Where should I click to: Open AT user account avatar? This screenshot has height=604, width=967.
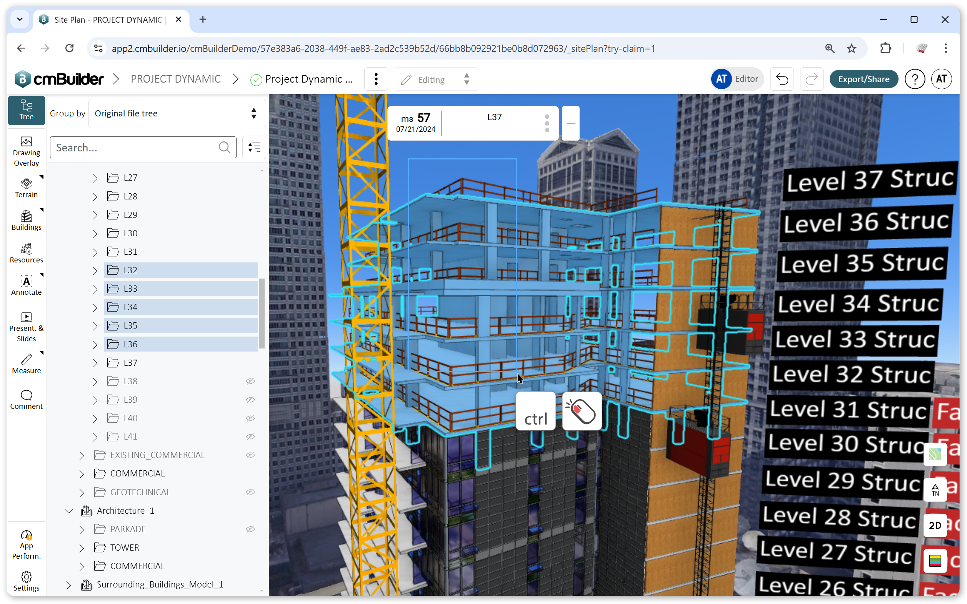[941, 79]
